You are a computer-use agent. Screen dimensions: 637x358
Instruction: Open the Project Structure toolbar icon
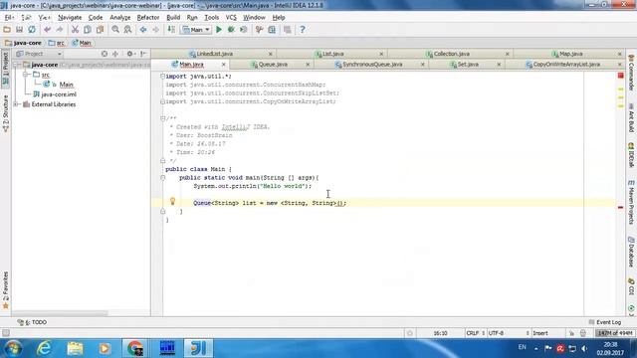click(272, 30)
